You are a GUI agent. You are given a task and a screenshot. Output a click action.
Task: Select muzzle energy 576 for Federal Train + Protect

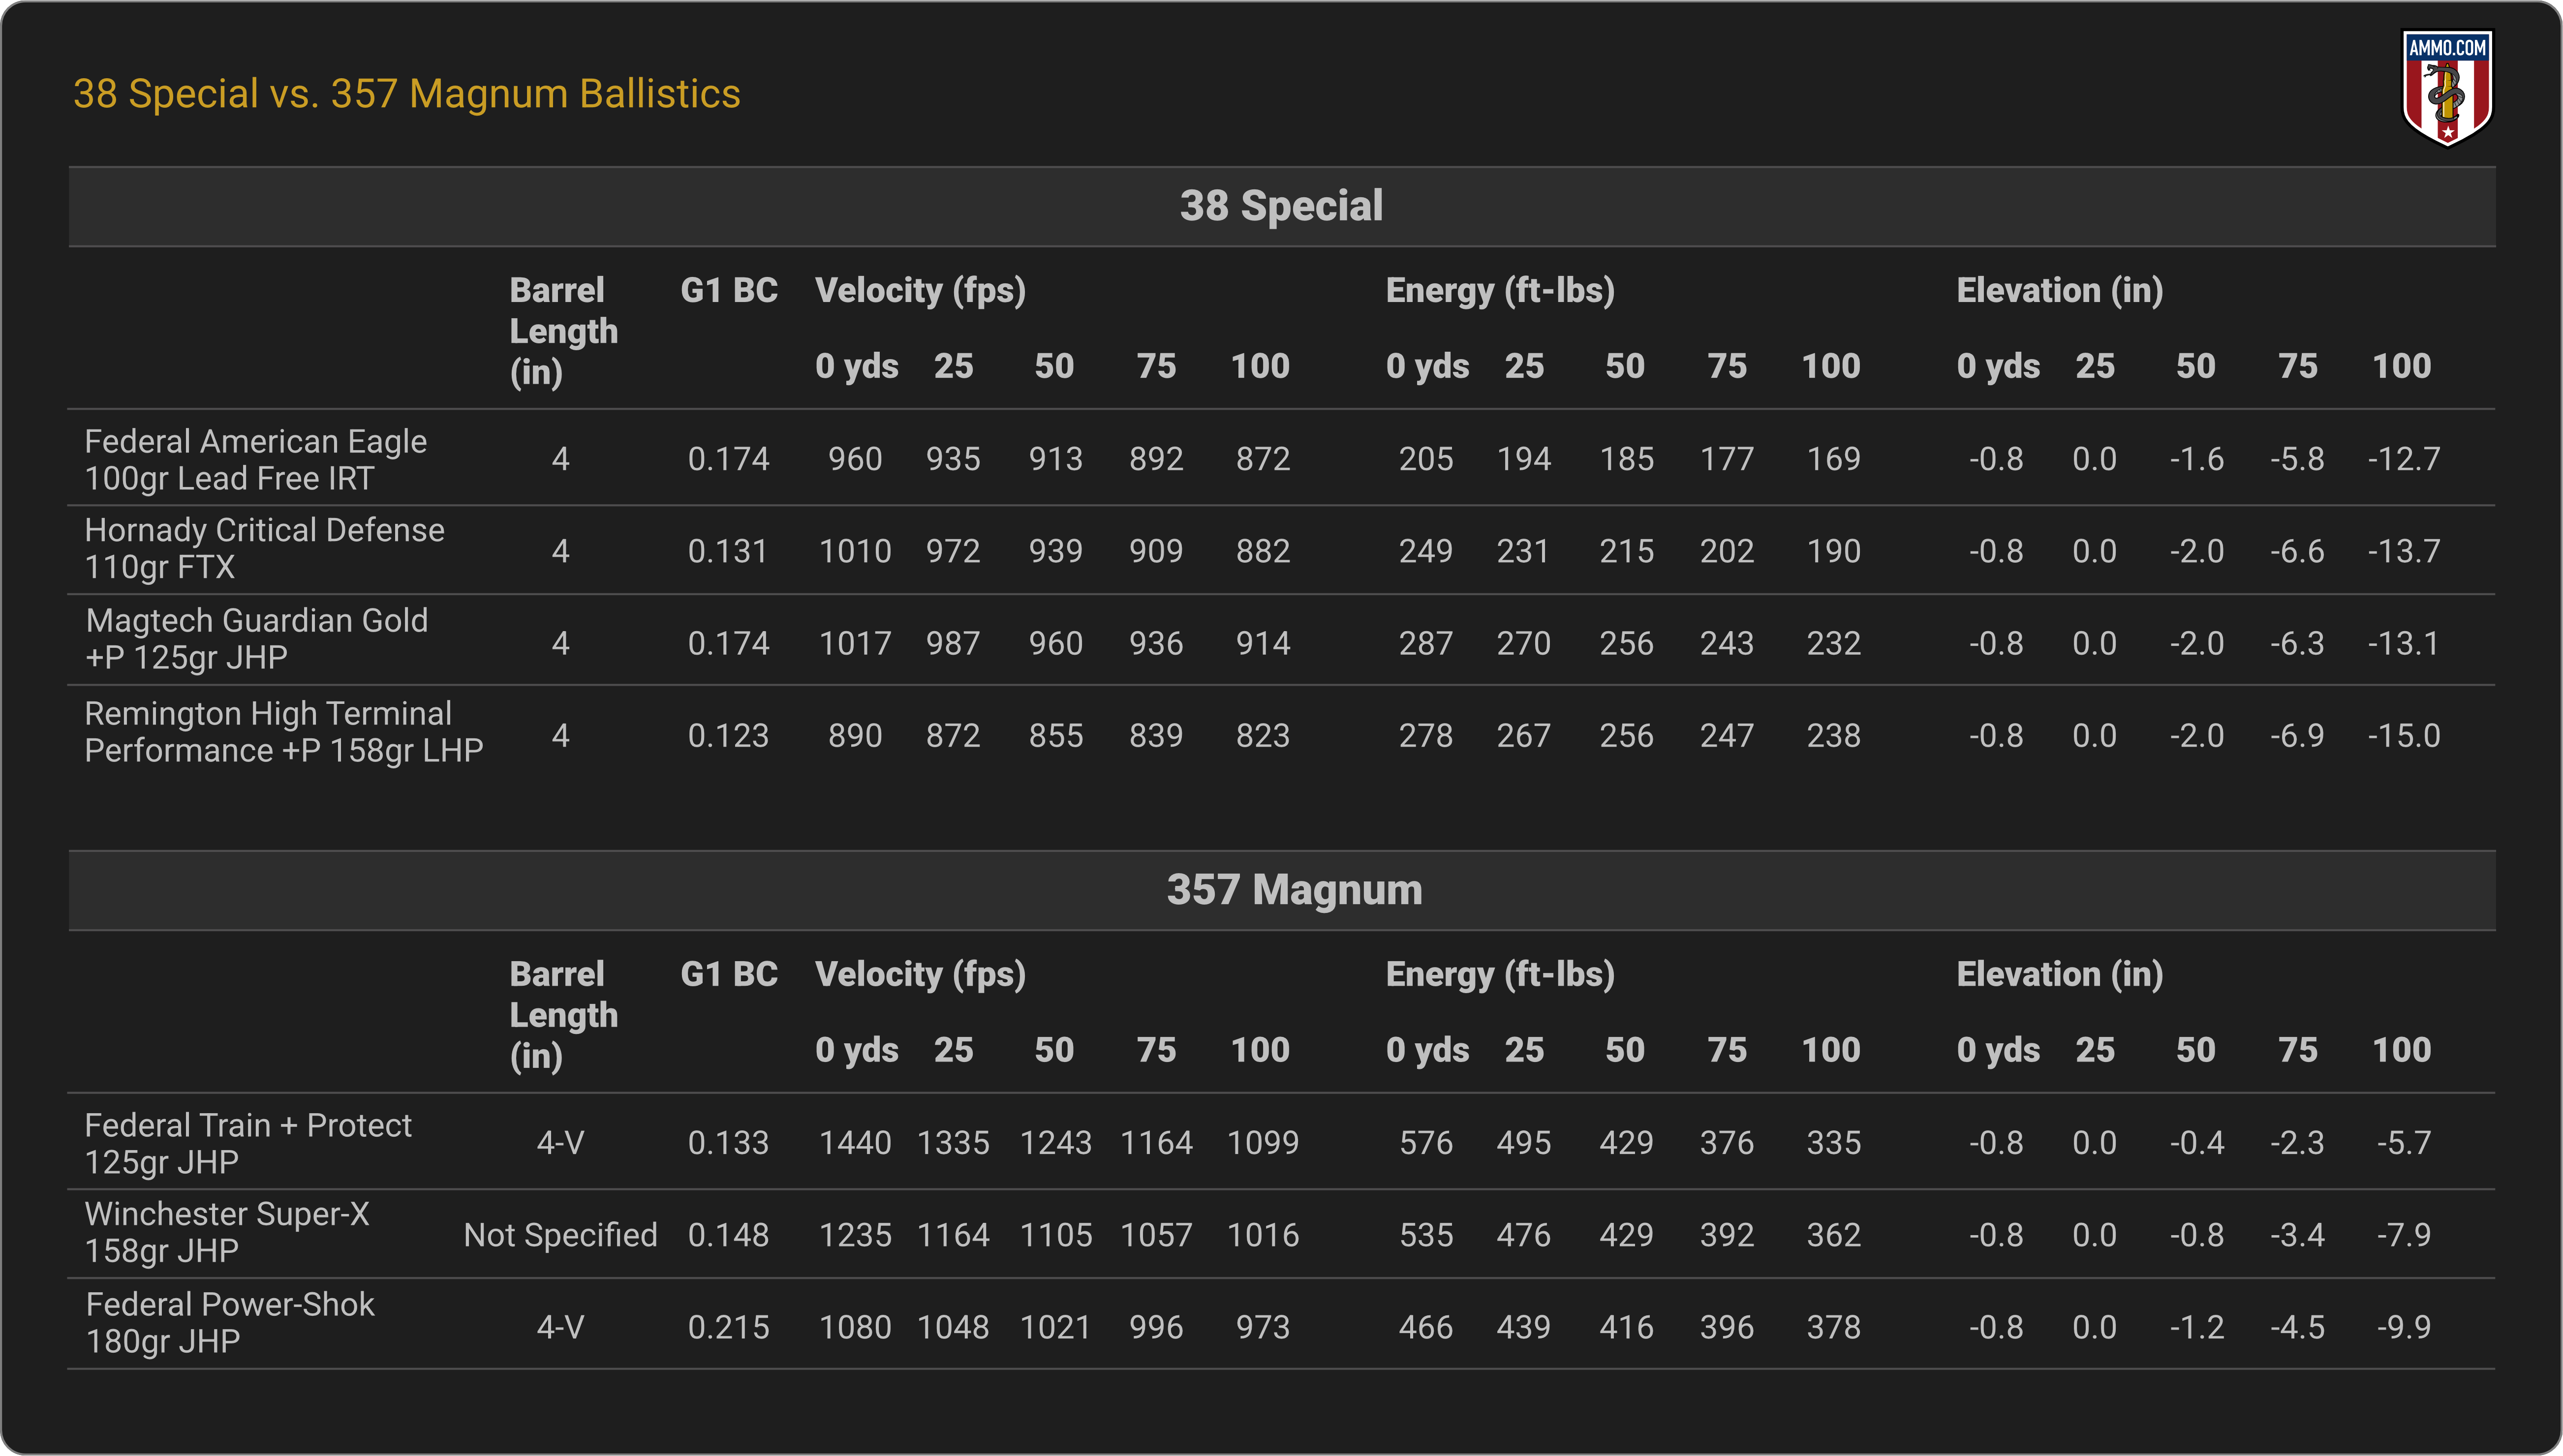[x=1426, y=1143]
